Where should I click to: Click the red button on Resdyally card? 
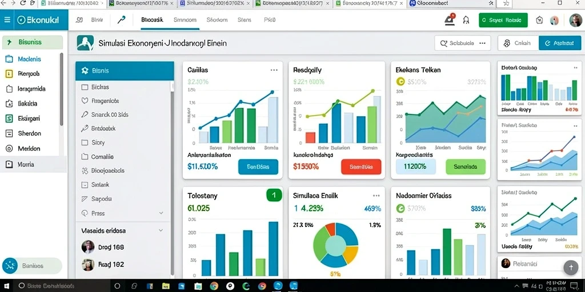[x=361, y=167]
